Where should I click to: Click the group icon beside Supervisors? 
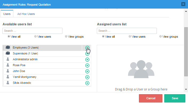point(8,53)
